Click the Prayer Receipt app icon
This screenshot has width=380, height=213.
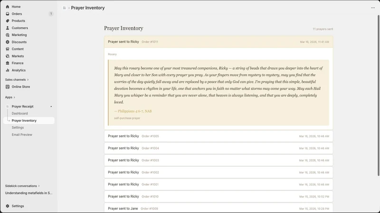pos(8,106)
